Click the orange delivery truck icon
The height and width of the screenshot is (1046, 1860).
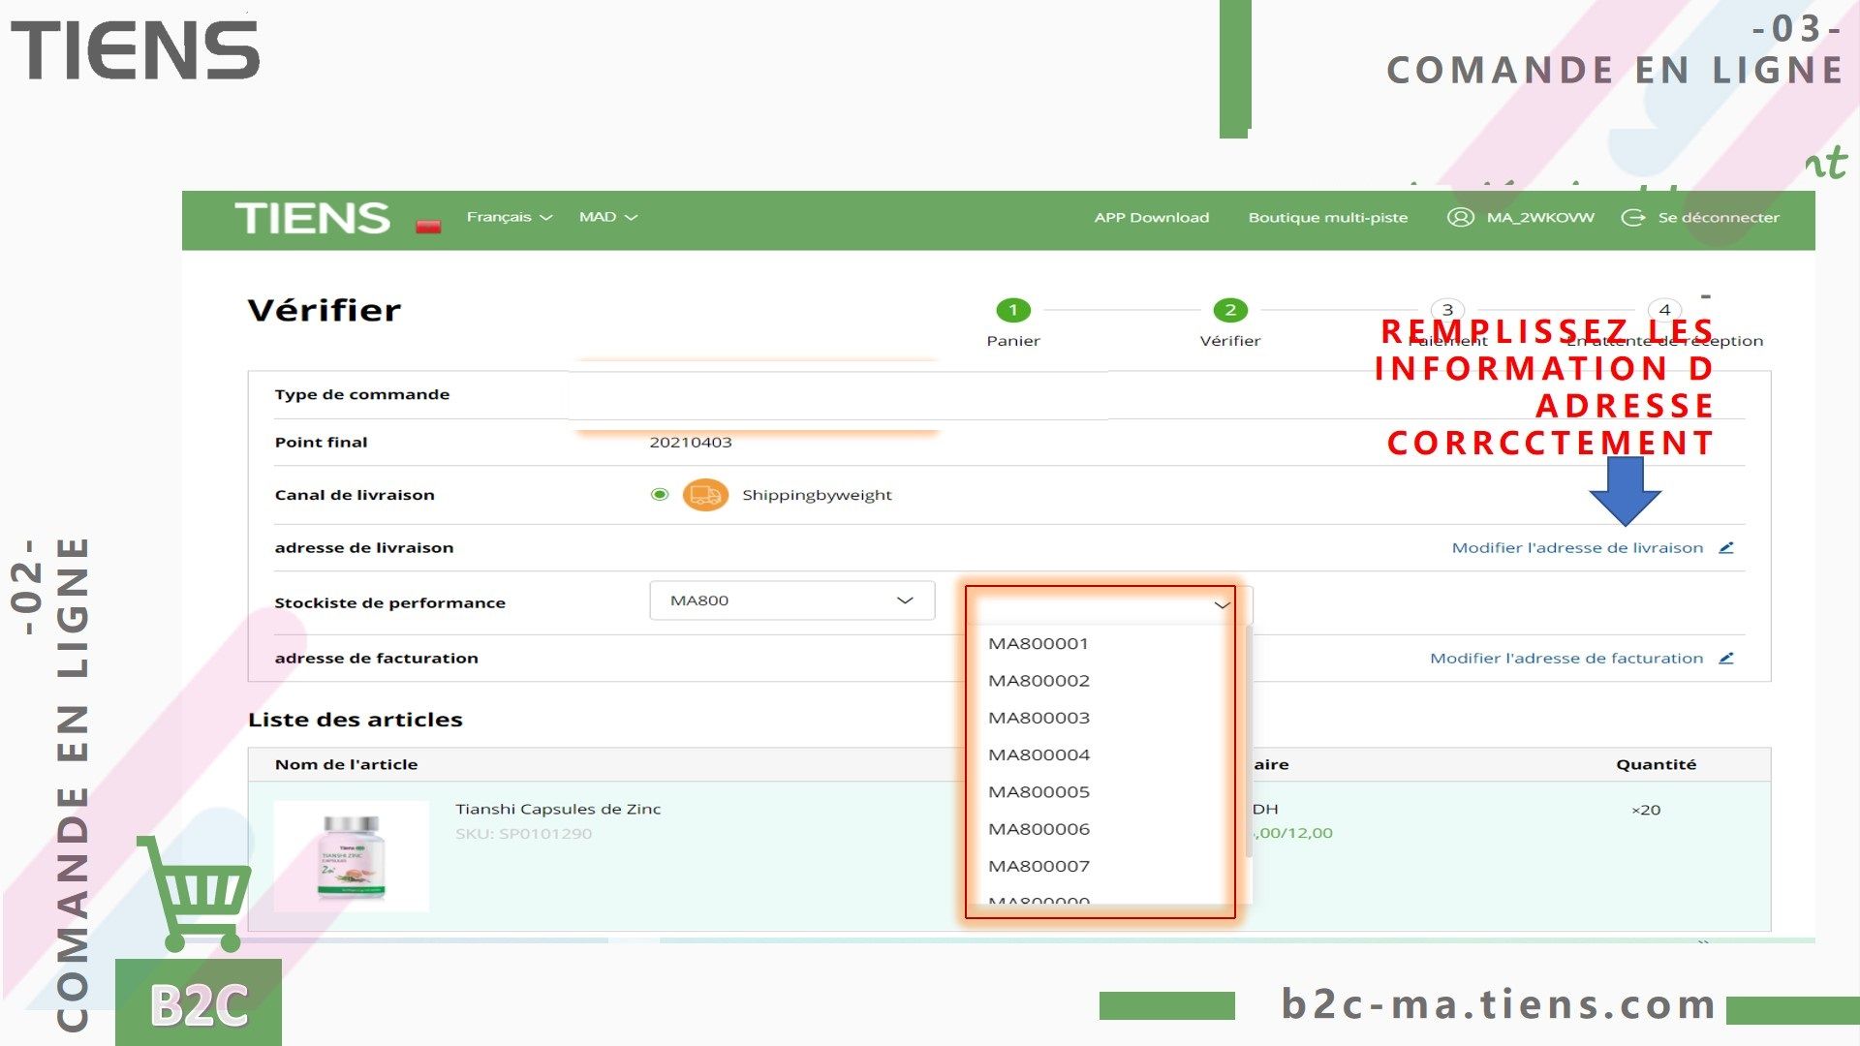click(x=704, y=495)
